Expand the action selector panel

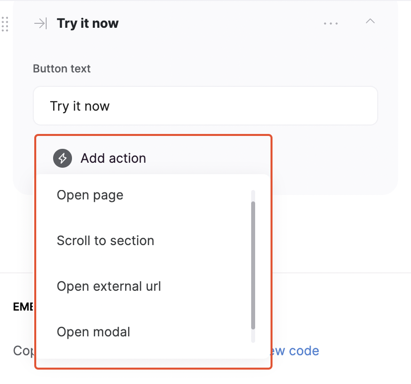(113, 158)
